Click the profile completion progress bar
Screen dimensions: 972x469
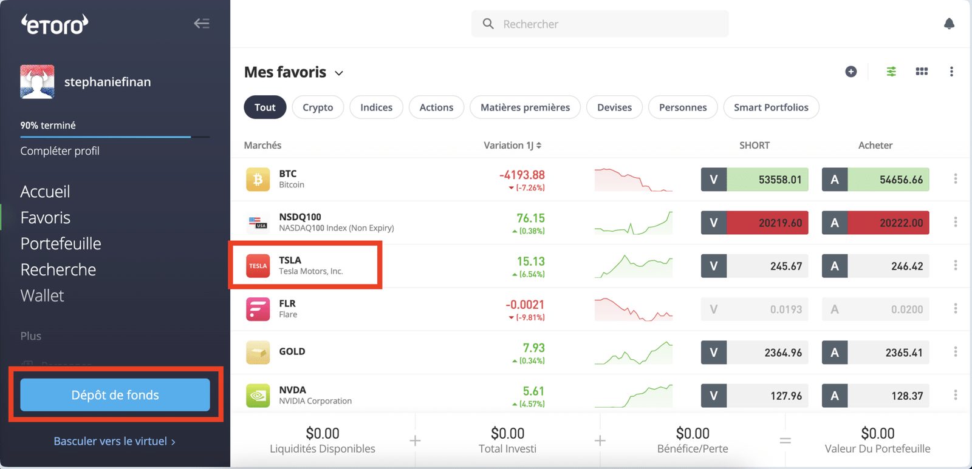[x=115, y=137]
